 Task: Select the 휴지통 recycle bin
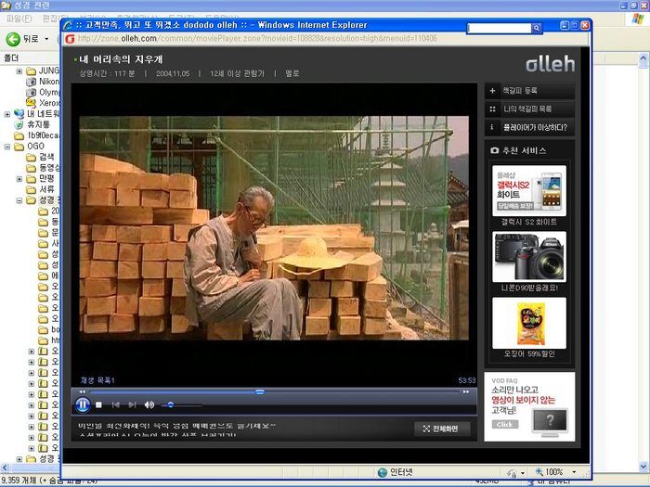pos(32,124)
